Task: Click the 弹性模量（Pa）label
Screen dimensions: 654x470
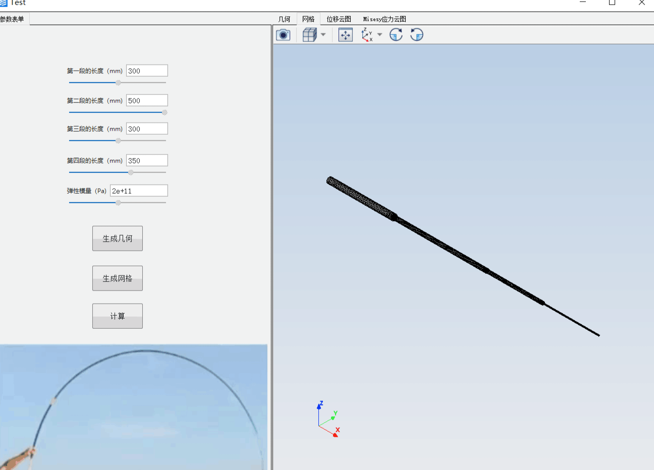Action: pos(87,191)
